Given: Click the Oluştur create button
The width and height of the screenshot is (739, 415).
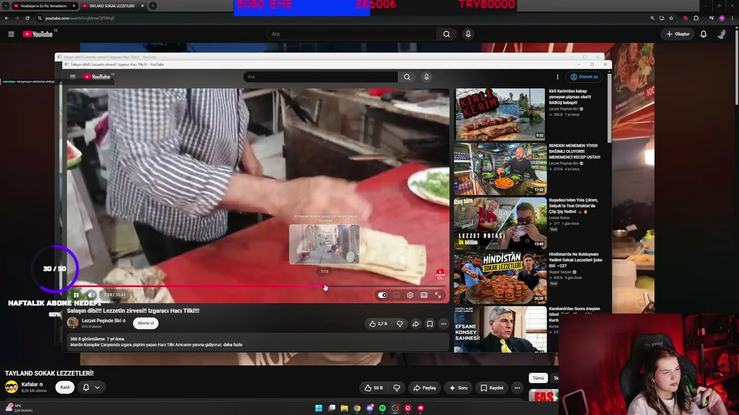Looking at the screenshot, I should click(x=678, y=34).
